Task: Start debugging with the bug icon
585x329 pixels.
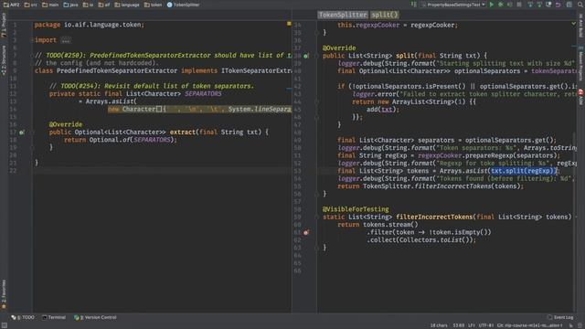Action: click(501, 5)
